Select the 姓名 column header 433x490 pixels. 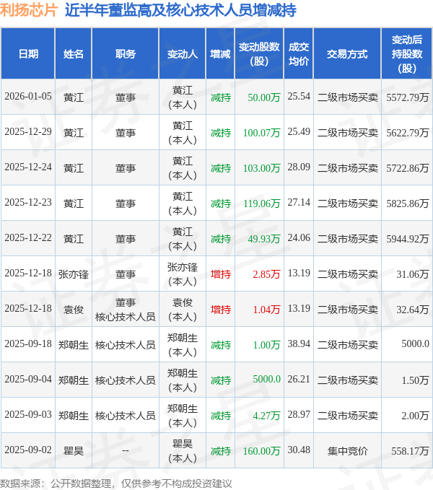click(74, 53)
